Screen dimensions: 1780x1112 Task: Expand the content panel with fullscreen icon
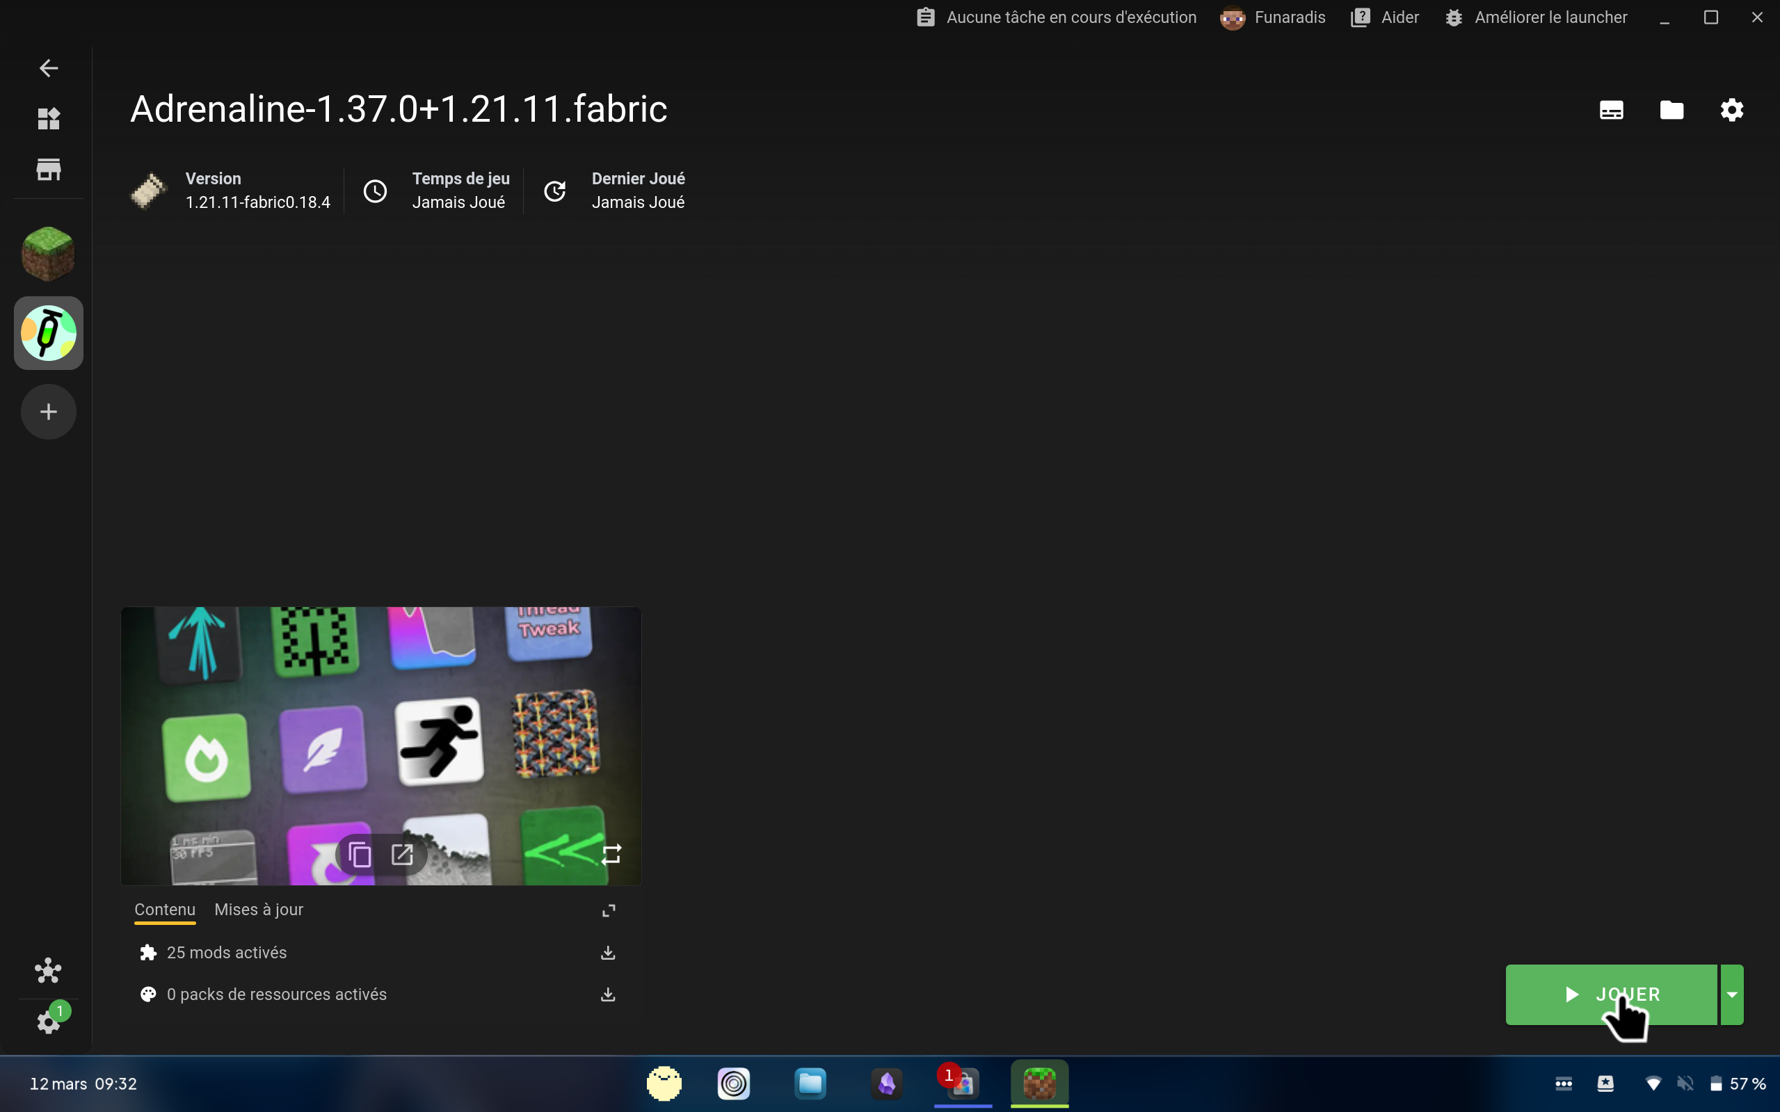pyautogui.click(x=609, y=910)
